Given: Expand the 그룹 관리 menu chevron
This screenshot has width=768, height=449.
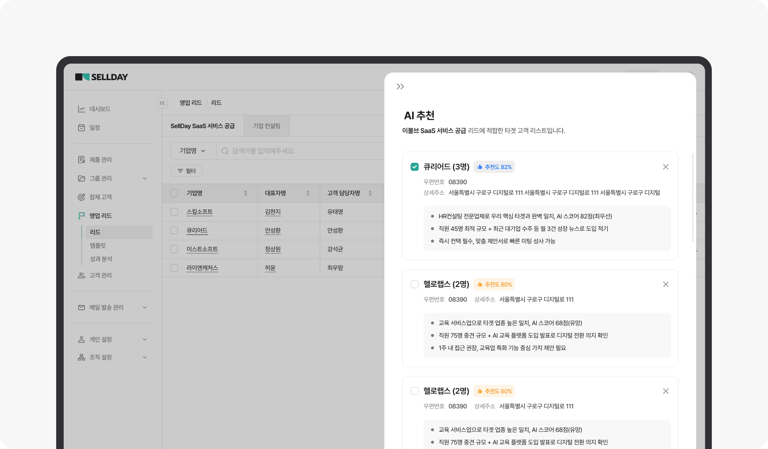Looking at the screenshot, I should 145,178.
